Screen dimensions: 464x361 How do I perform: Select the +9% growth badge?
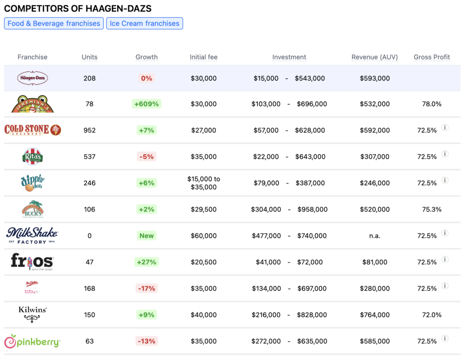pos(146,314)
